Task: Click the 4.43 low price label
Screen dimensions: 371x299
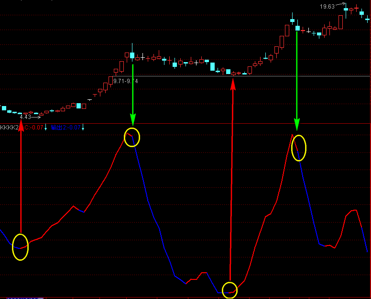Action: (25, 117)
